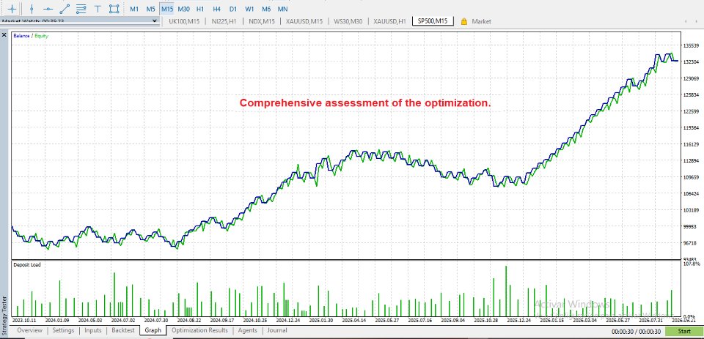Switch timeframe to W1 weekly

point(249,9)
